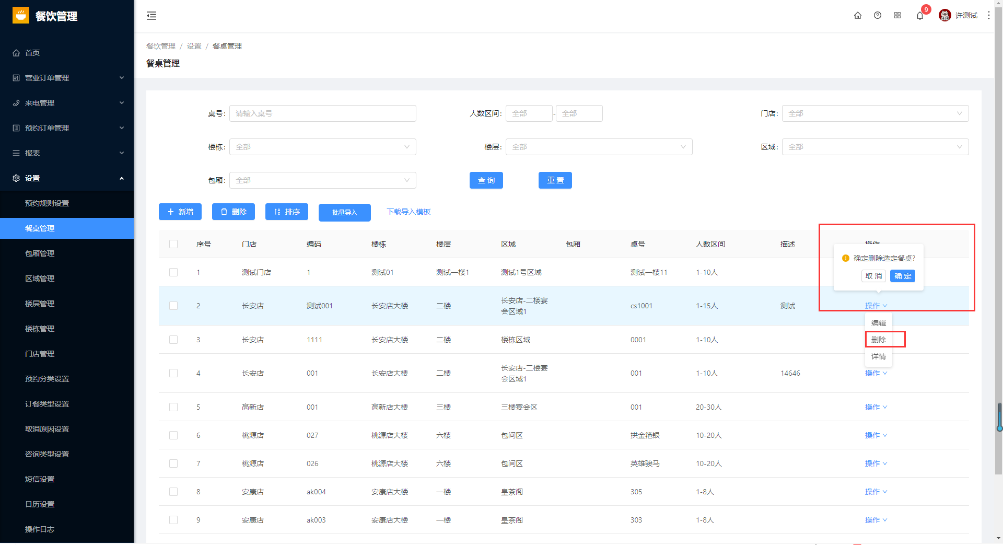
Task: Click the scrollbar down arrow at bottom right
Action: click(999, 538)
